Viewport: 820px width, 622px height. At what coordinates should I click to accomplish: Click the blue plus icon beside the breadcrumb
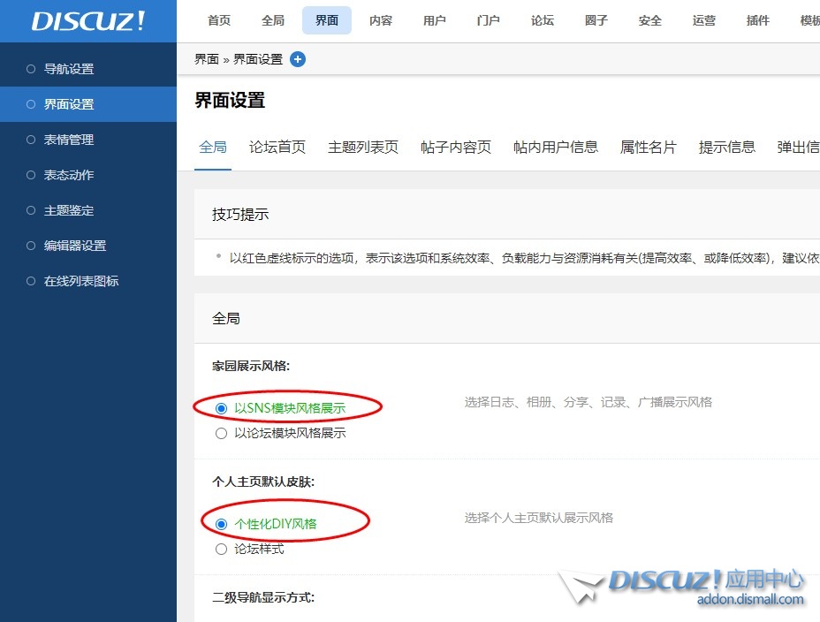point(298,59)
